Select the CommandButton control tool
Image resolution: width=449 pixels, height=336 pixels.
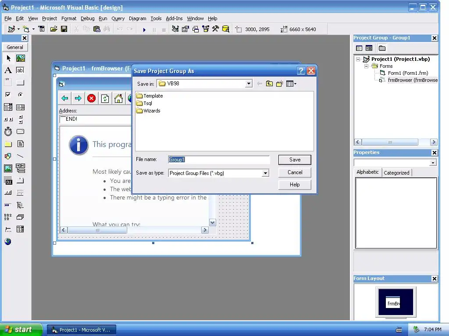(x=20, y=83)
